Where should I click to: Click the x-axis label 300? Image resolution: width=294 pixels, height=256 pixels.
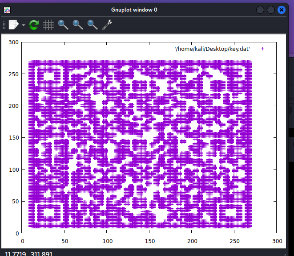(277, 241)
